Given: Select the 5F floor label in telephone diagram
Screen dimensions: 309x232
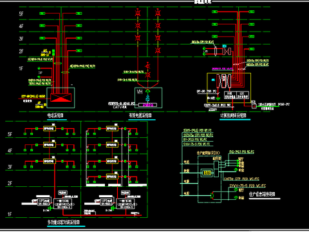Looking at the screenshot, I should (21, 14).
